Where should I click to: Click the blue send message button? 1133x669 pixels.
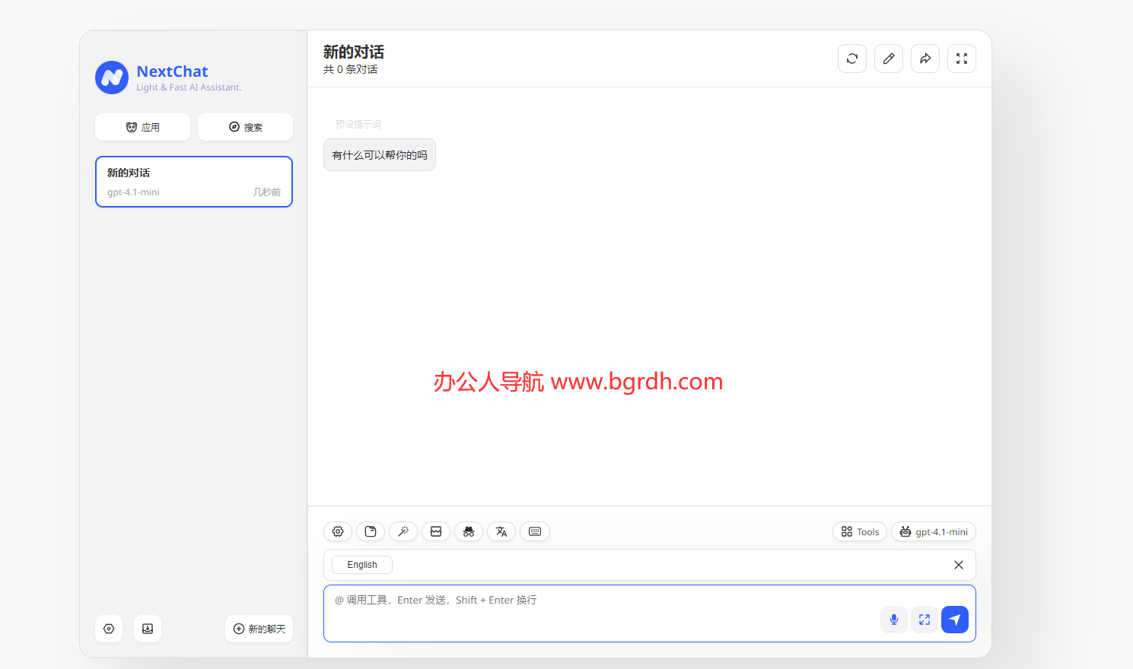pyautogui.click(x=955, y=620)
